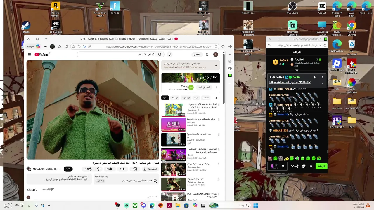Click the Kick chat message input
This screenshot has height=210, width=374.
click(278, 166)
